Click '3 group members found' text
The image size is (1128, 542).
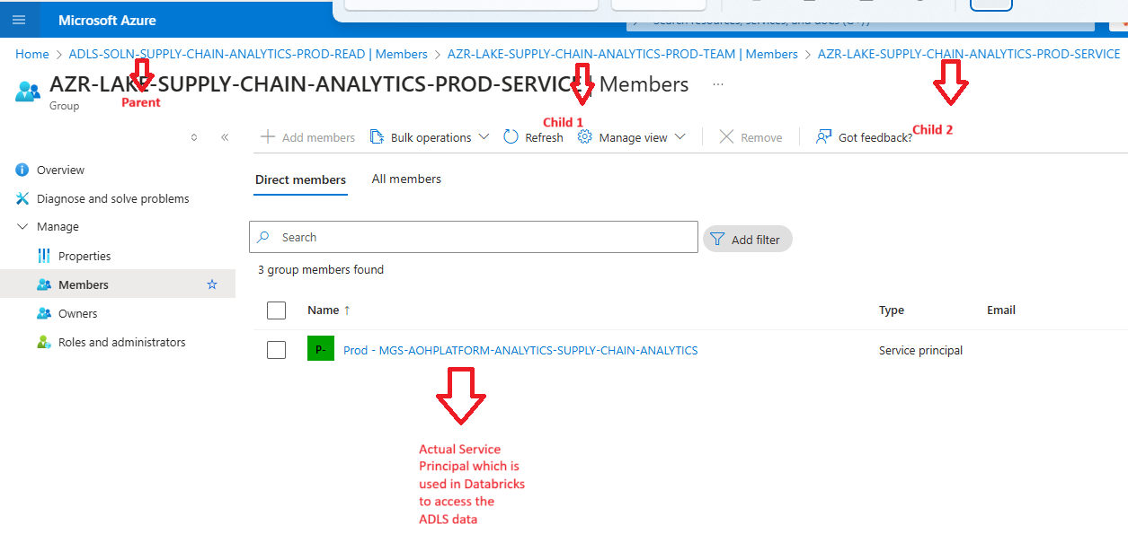click(x=321, y=269)
